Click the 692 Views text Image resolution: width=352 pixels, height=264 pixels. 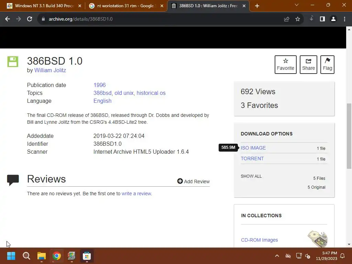258,91
